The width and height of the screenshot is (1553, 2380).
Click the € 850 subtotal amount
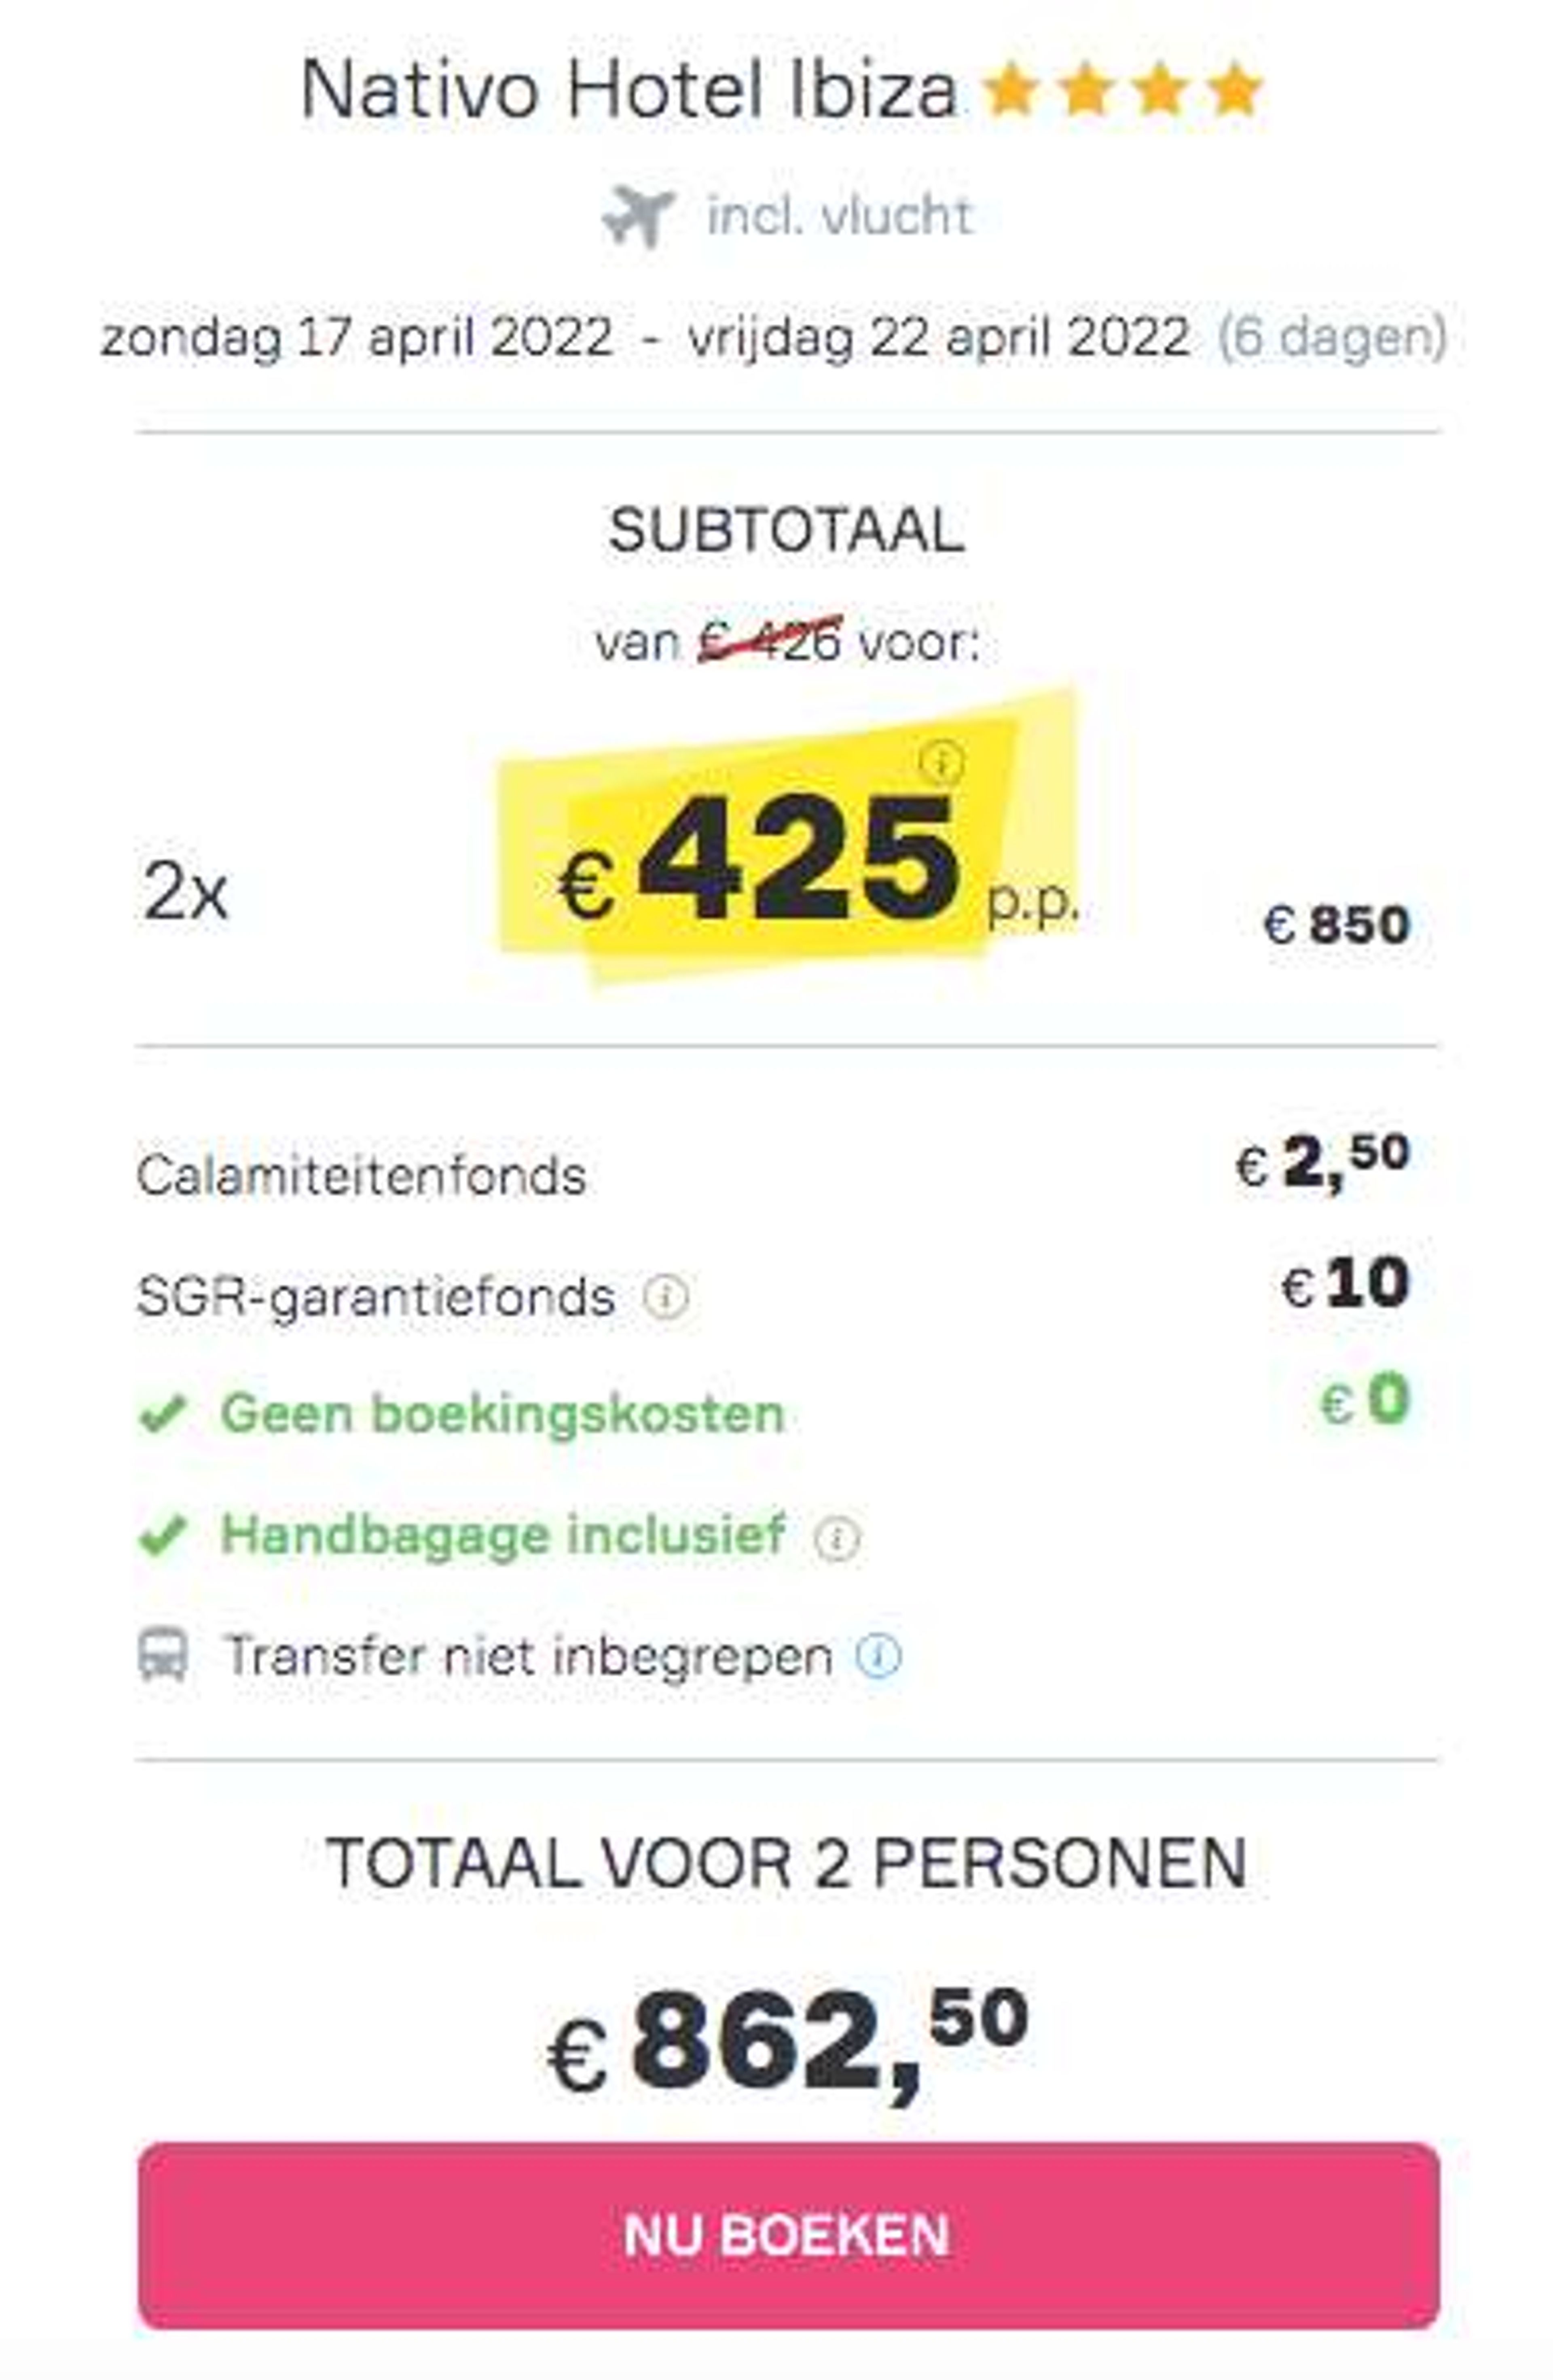pyautogui.click(x=1336, y=925)
